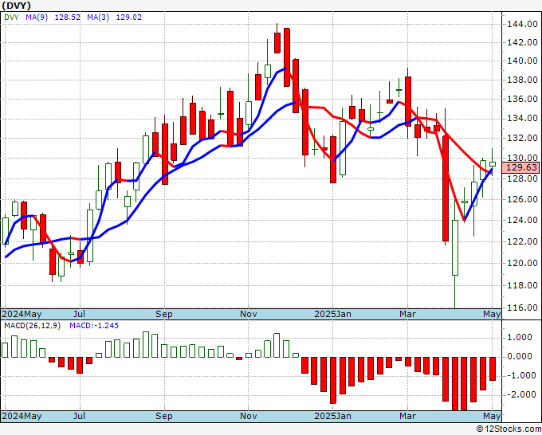Click the 120.00 price axis label

(x=522, y=263)
